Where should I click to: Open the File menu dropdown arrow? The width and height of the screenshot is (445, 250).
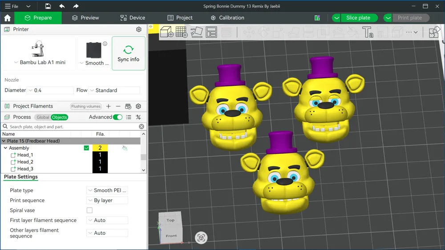pyautogui.click(x=28, y=6)
